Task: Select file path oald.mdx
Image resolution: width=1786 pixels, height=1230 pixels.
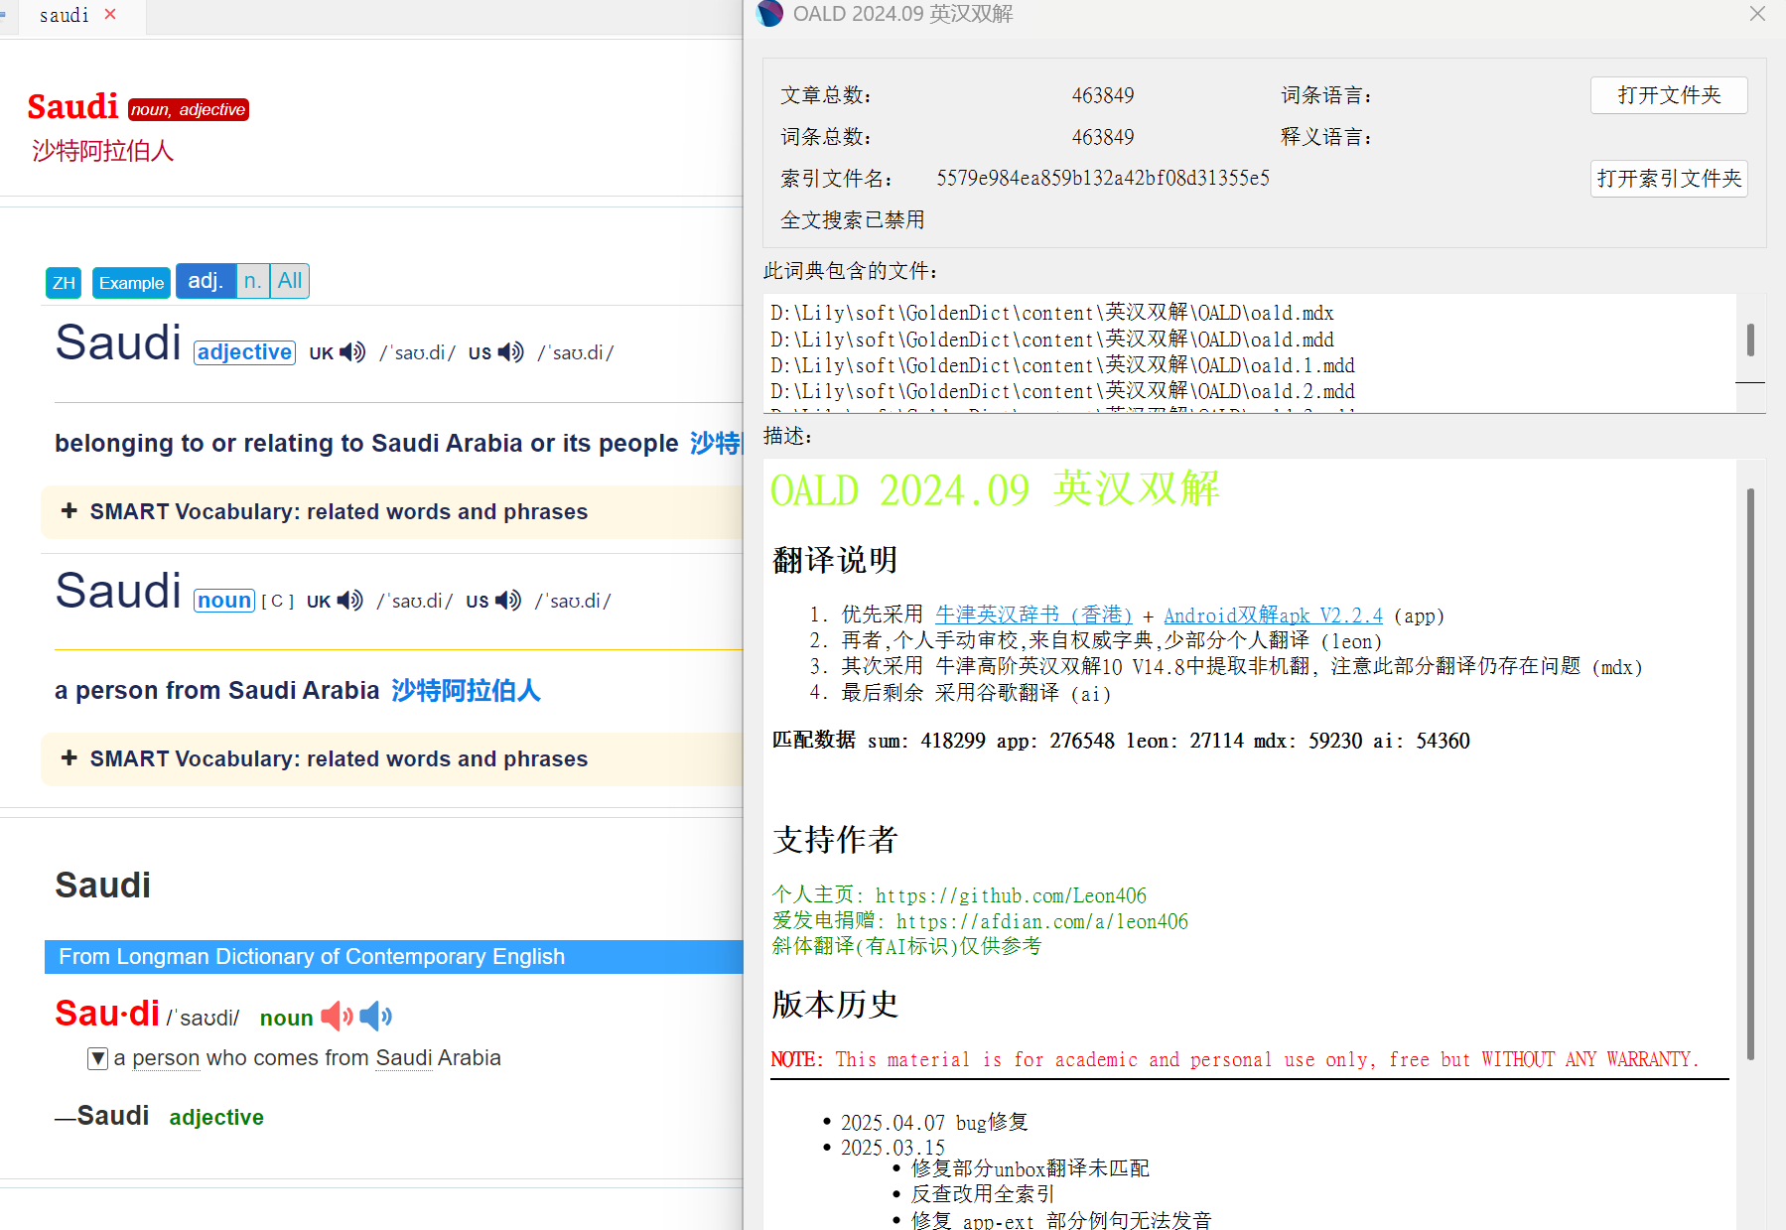Action: (1052, 314)
